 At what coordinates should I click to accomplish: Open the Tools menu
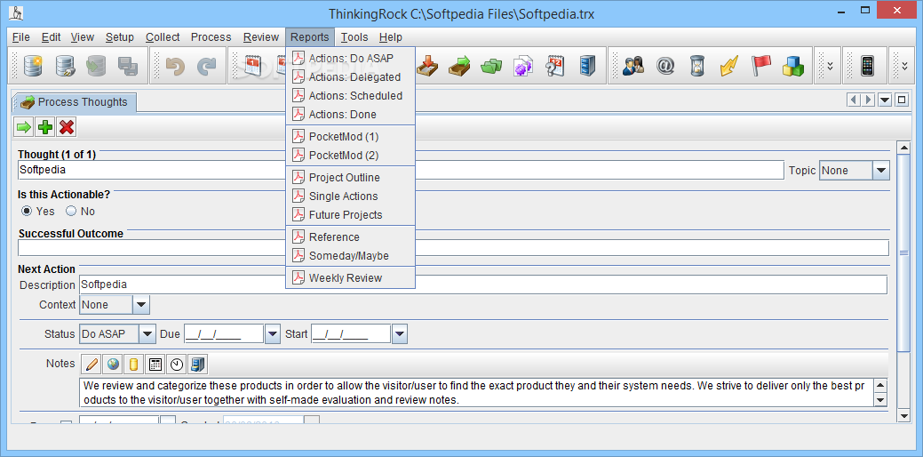[354, 37]
